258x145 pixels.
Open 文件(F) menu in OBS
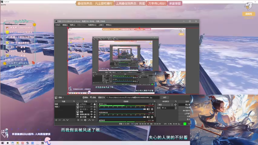[x=58, y=25]
